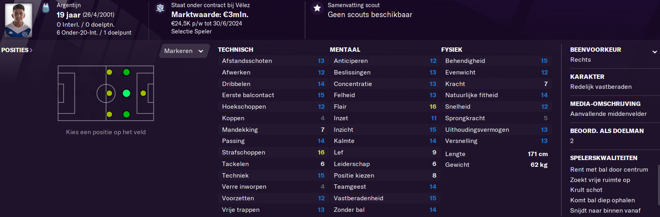Open the Markeren dropdown
Viewport: 660px width, 217px height.
click(184, 51)
